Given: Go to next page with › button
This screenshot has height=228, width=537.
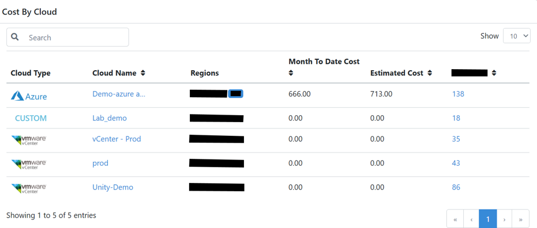Looking at the screenshot, I should tap(504, 219).
